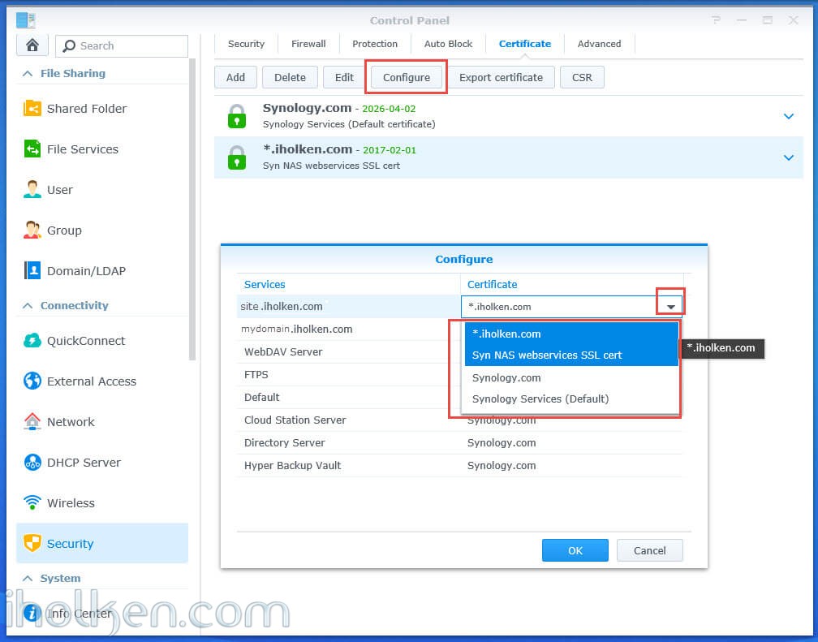The height and width of the screenshot is (642, 818).
Task: Click the sidebar vertical scrollbar
Action: tap(192, 209)
